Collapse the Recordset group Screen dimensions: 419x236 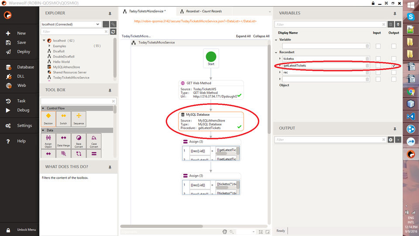276,52
